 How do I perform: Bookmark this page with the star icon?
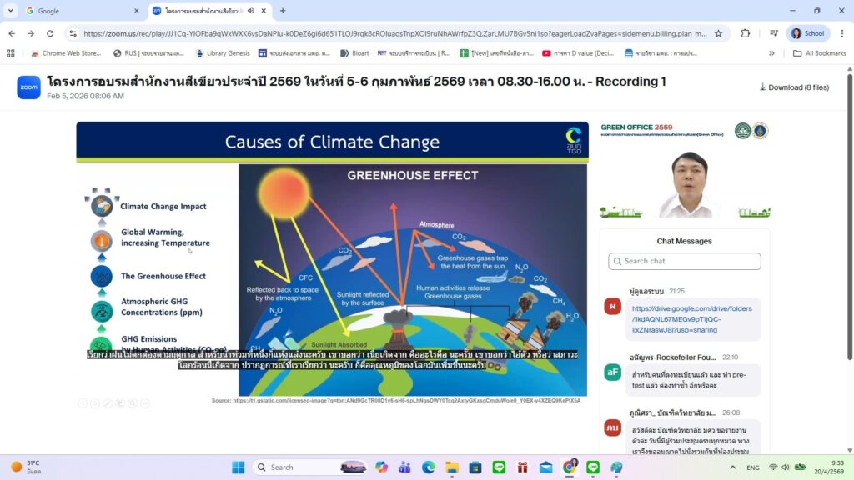tap(718, 33)
